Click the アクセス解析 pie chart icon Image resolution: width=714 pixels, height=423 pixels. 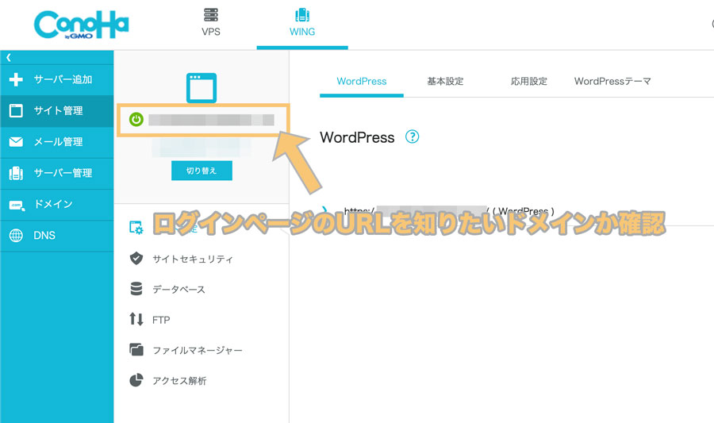(x=136, y=380)
